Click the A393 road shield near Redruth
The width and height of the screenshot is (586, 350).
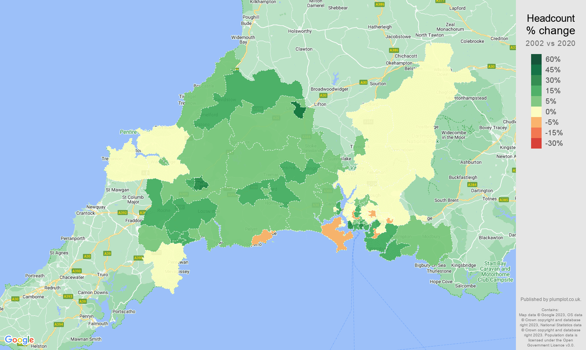pos(68,297)
